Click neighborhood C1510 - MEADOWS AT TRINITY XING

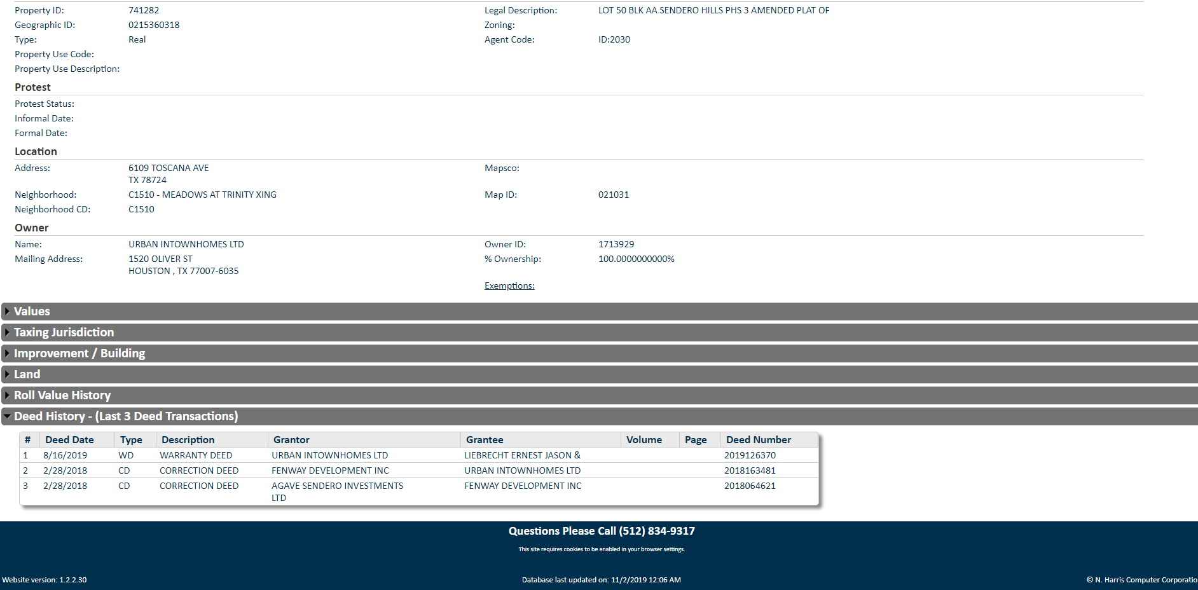(202, 195)
